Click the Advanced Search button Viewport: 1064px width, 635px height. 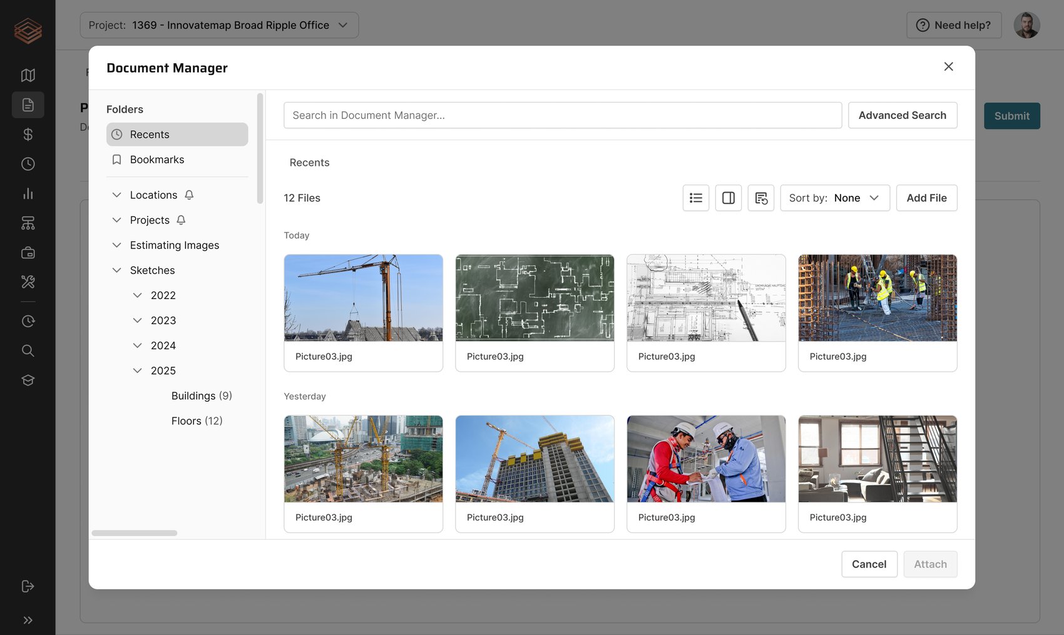pos(902,115)
